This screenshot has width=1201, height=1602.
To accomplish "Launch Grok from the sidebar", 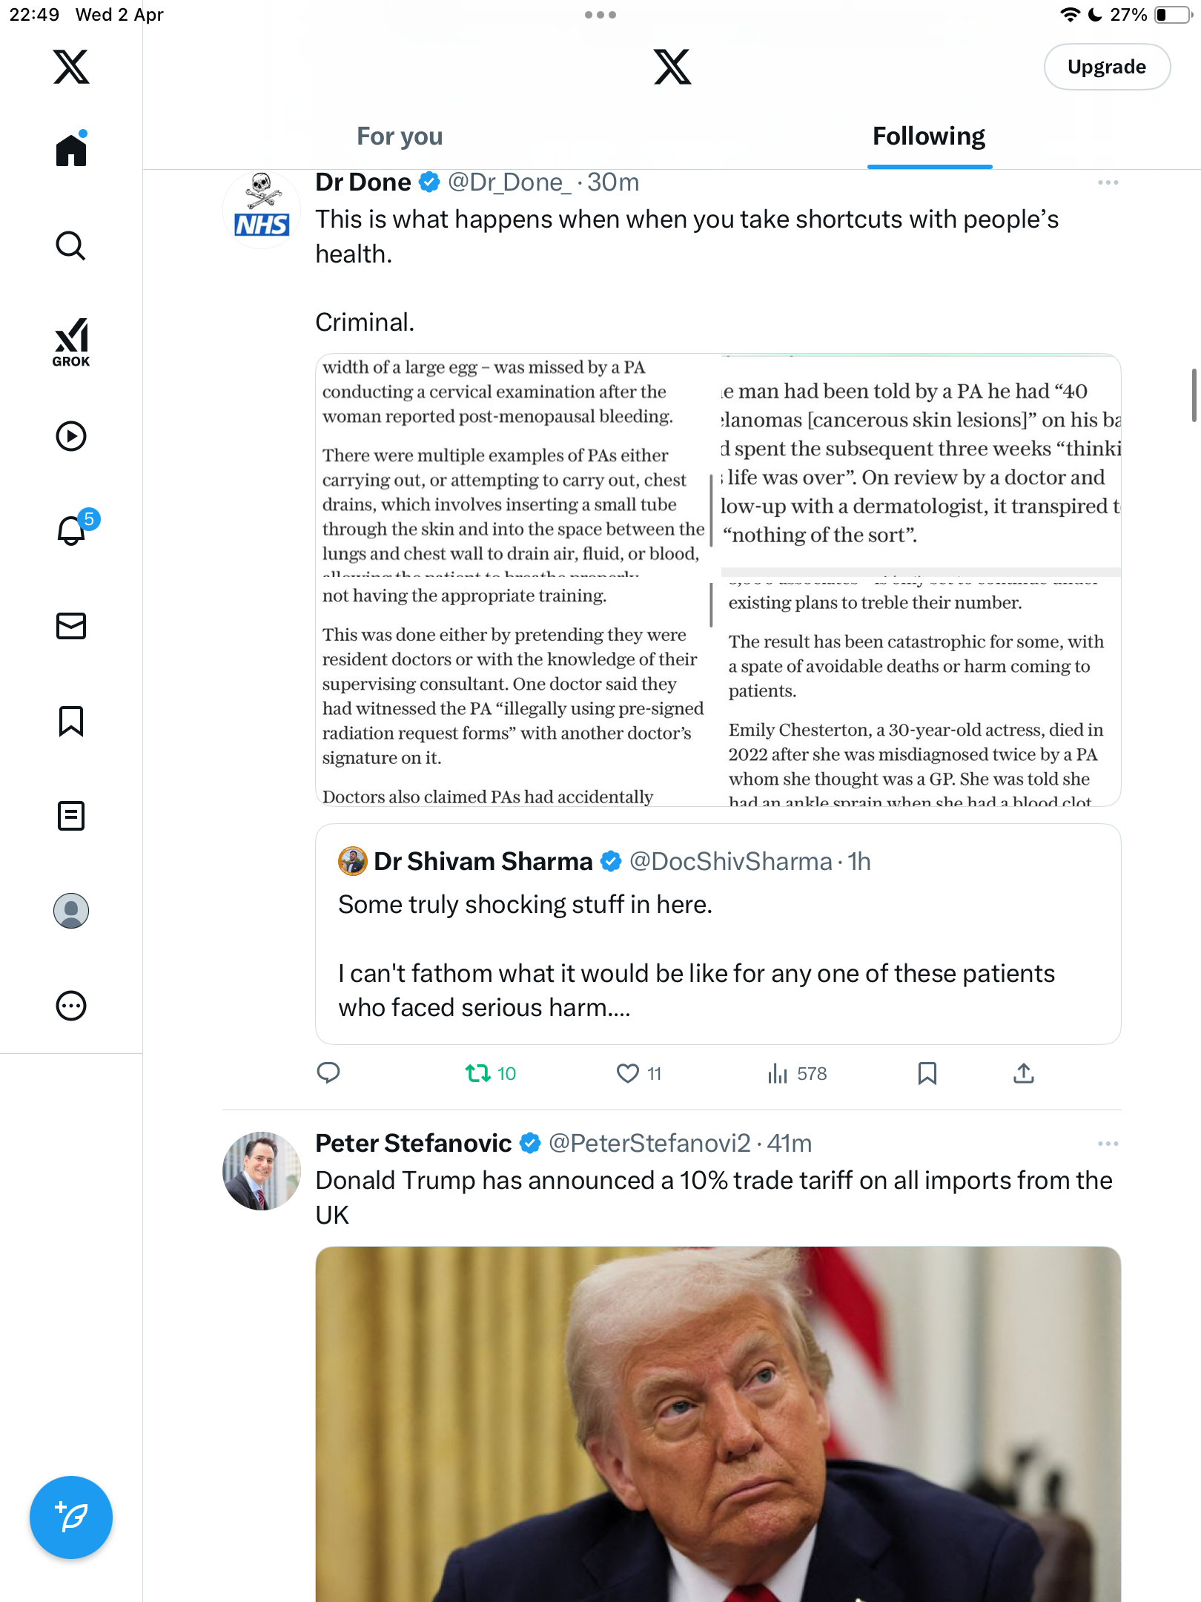I will pos(71,342).
